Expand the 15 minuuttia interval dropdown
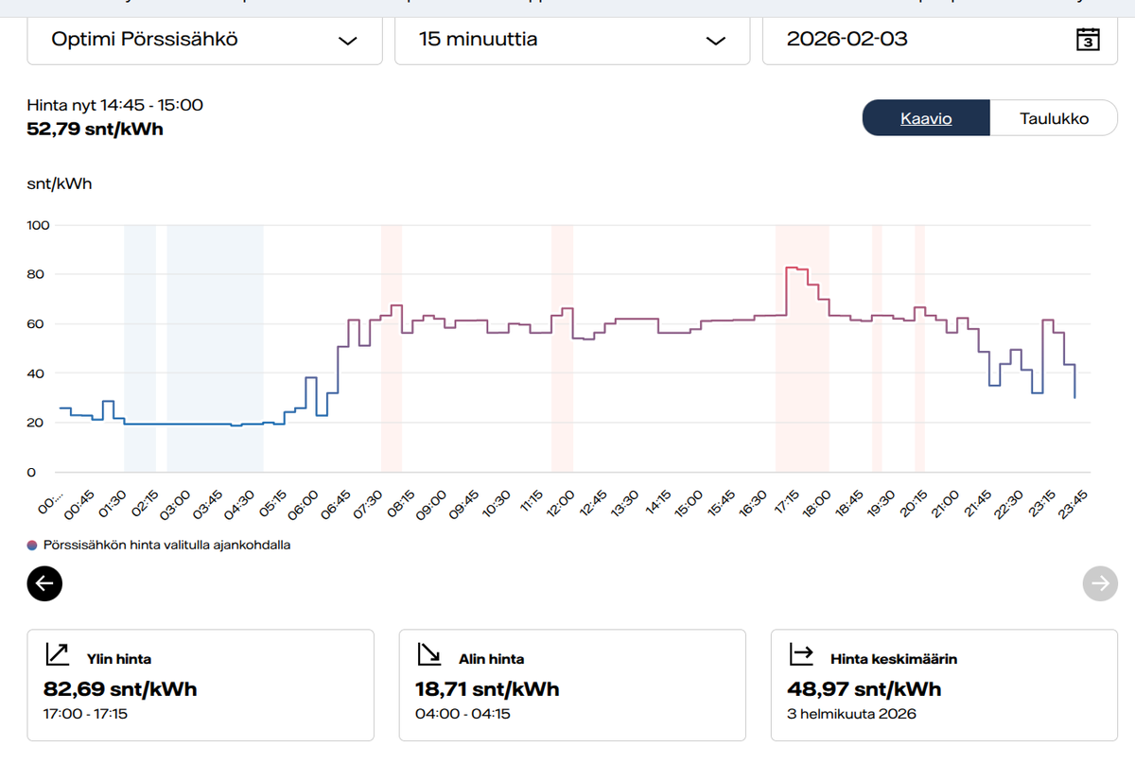 coord(572,40)
